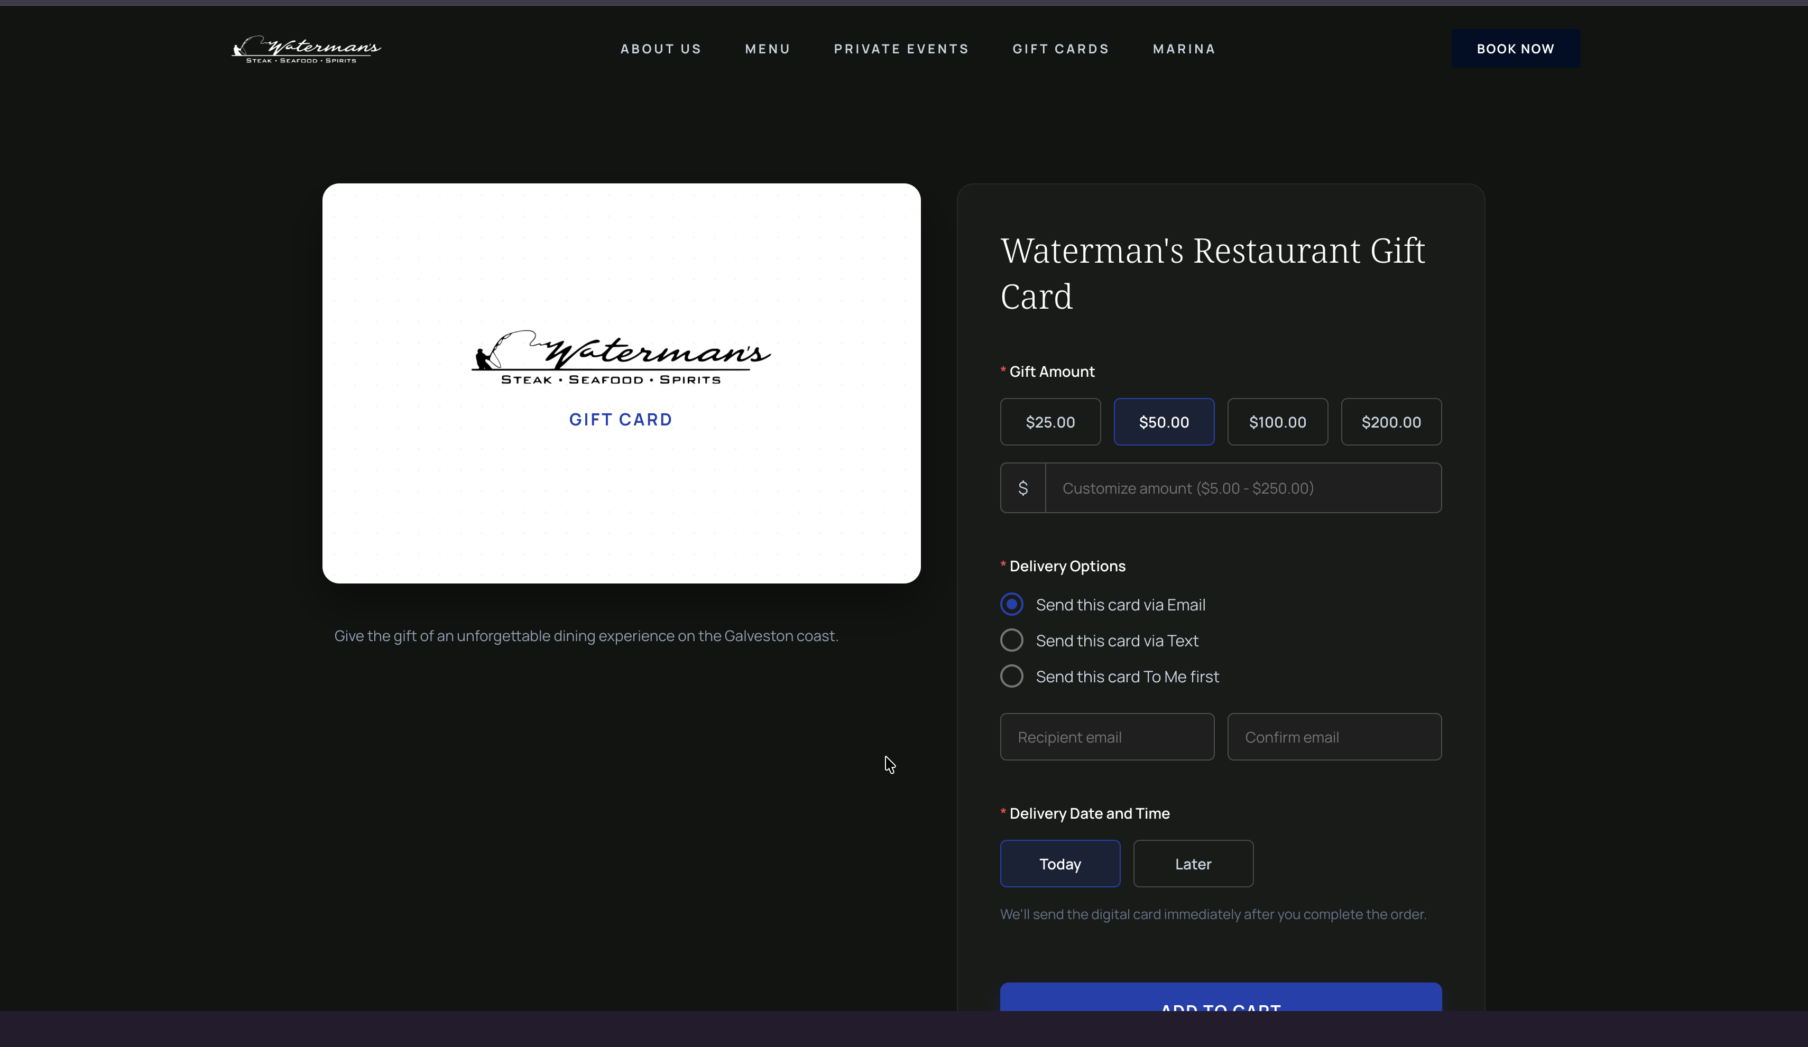Click the dollar sign prefix icon

coord(1023,488)
